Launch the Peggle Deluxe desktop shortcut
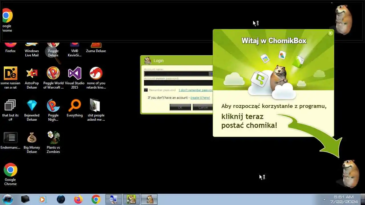 tap(53, 50)
